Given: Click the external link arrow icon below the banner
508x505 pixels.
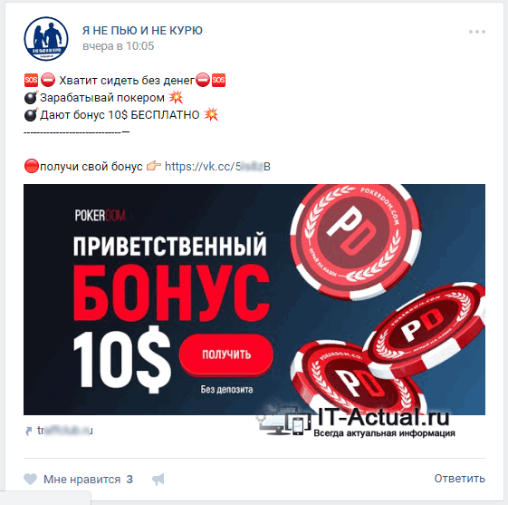Looking at the screenshot, I should tap(29, 431).
